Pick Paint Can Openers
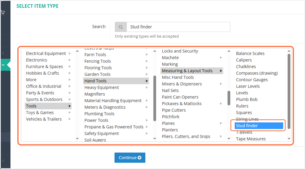Image resolution: width=305 pixels, height=169 pixels. [180, 97]
